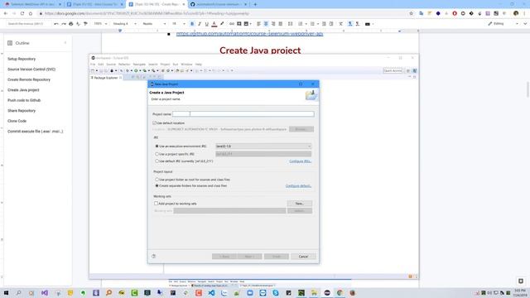Click the Justify icon
530x298 pixels.
click(x=280, y=24)
